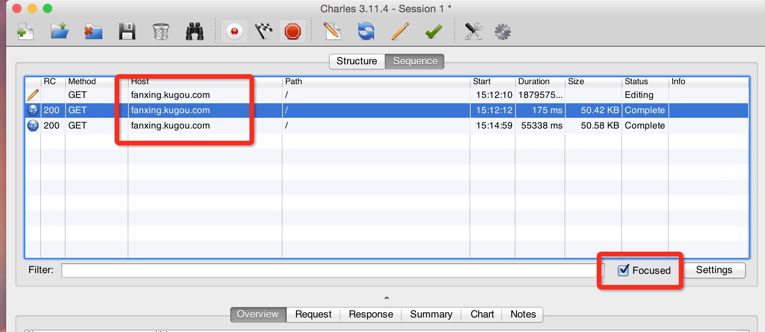Sort the table by the Path column header
This screenshot has height=332, width=765.
pyautogui.click(x=294, y=81)
